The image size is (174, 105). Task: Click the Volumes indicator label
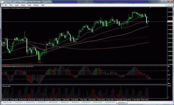pyautogui.click(x=6, y=86)
